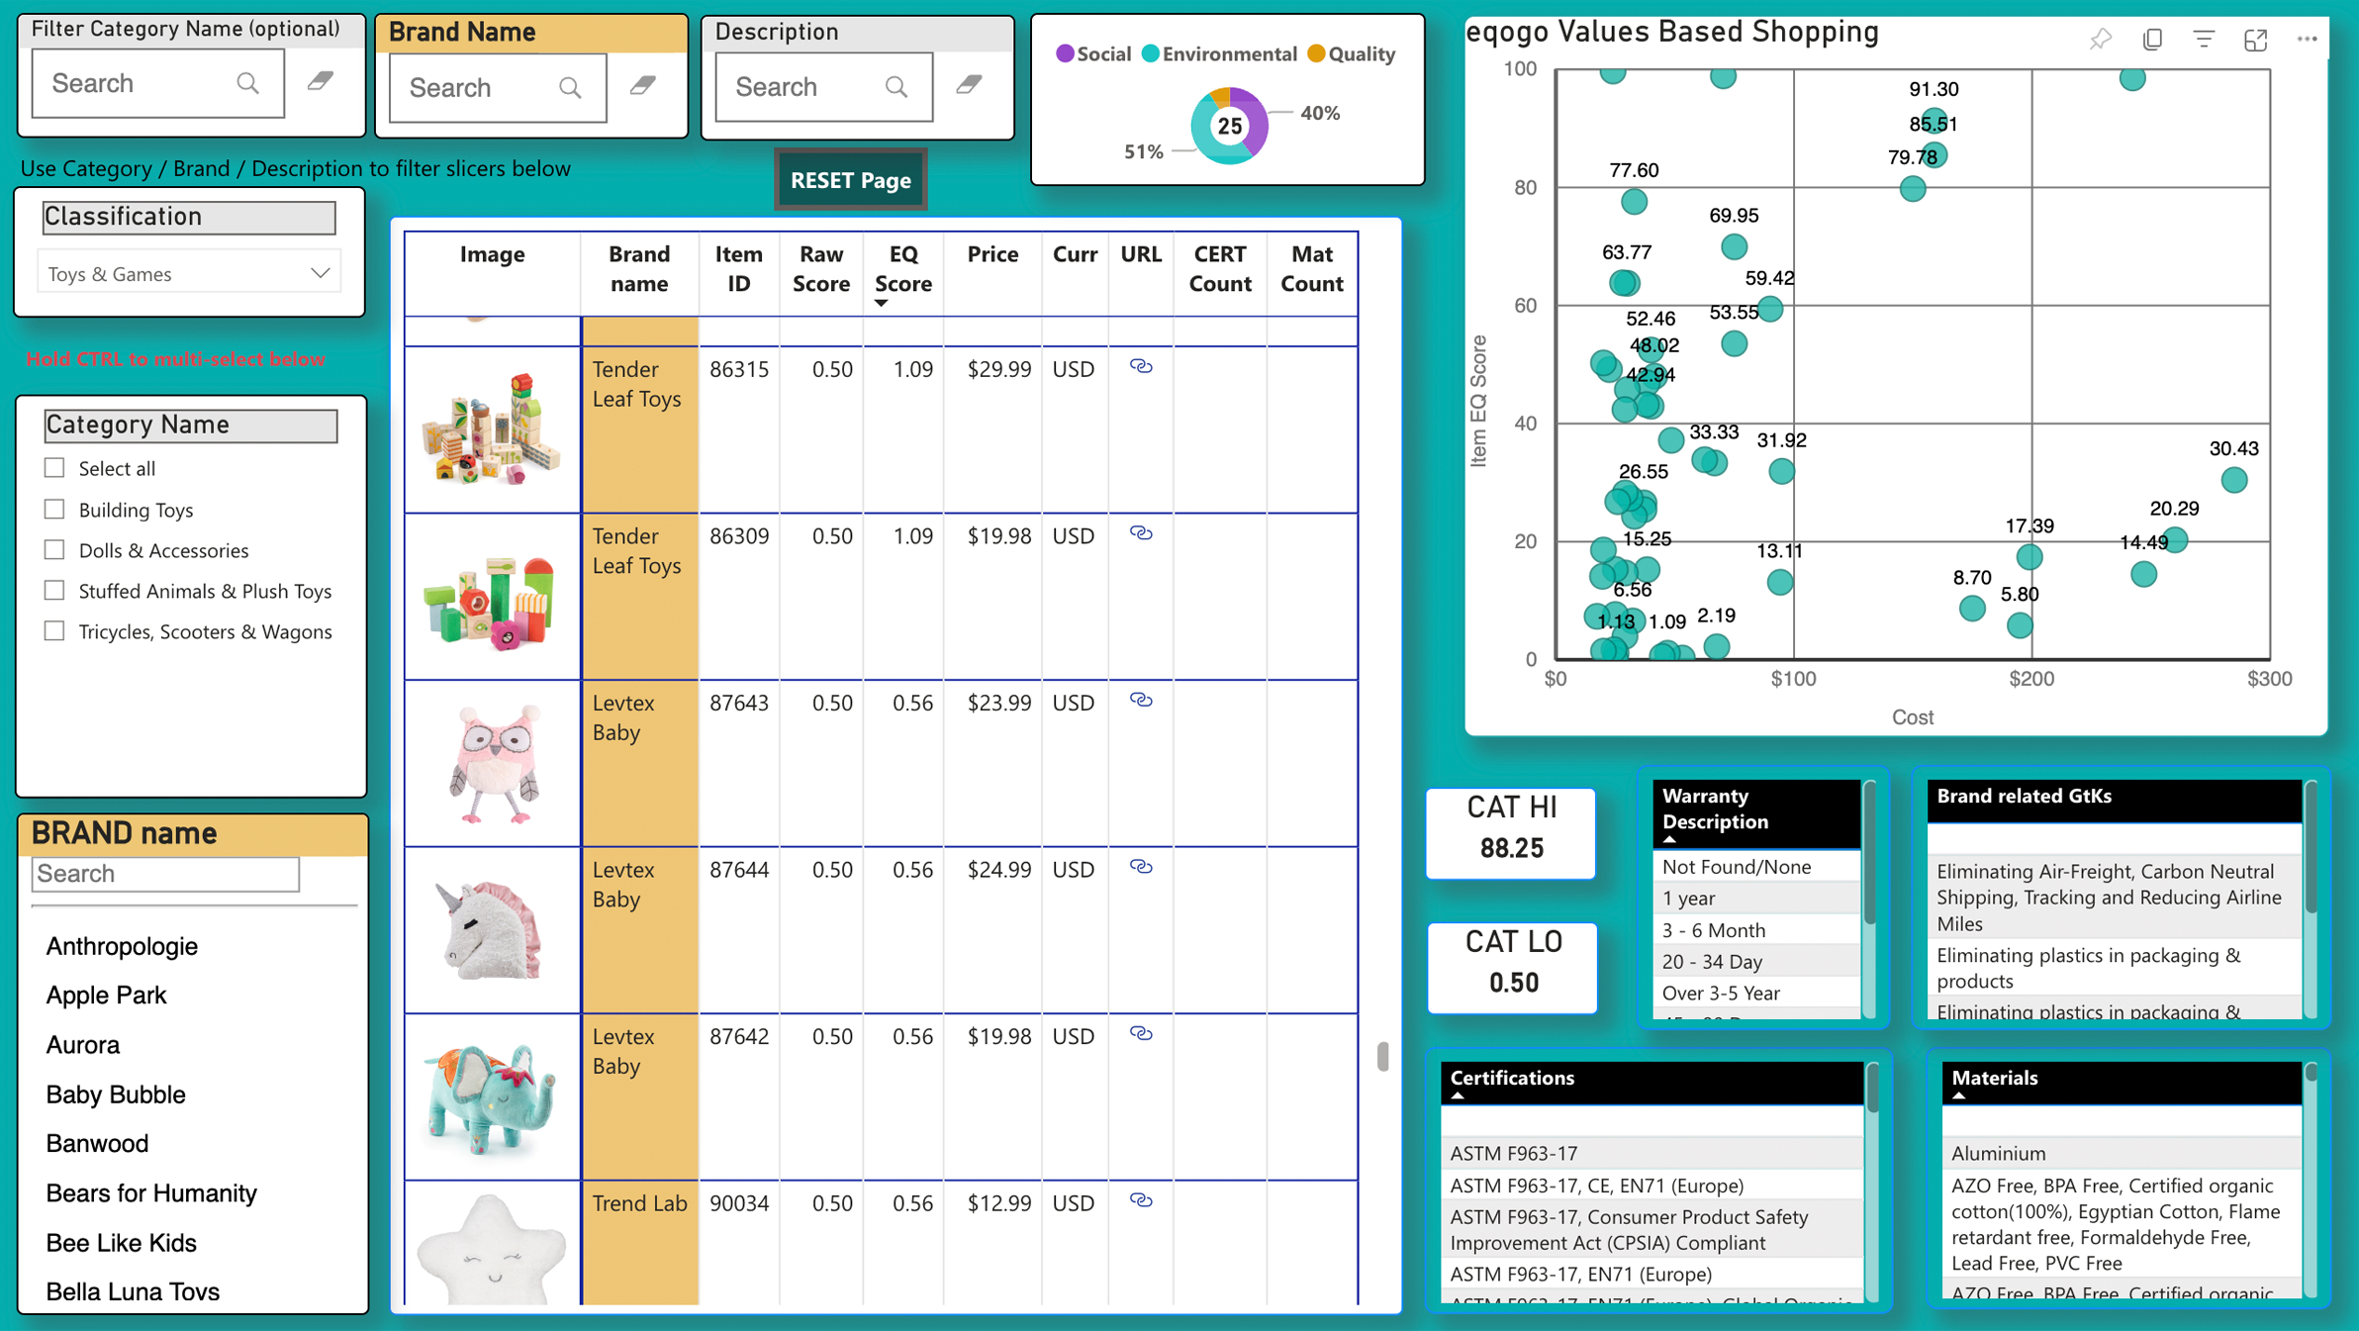Click the pin visual icon on scatter chart

2100,40
